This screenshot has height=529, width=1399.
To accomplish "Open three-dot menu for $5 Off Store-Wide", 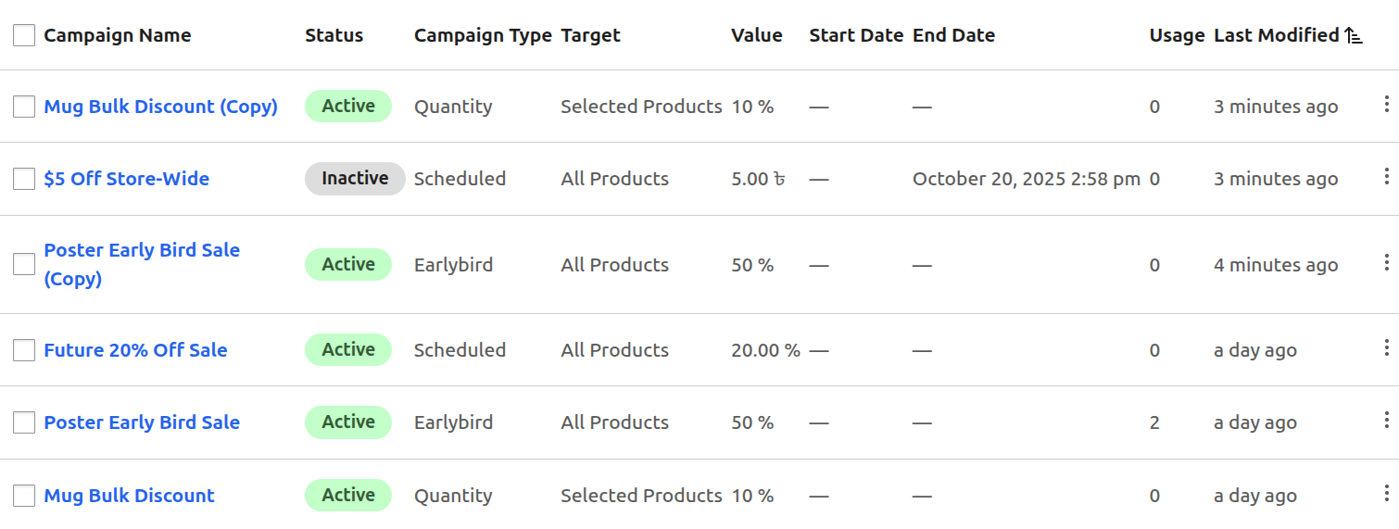I will (1386, 176).
